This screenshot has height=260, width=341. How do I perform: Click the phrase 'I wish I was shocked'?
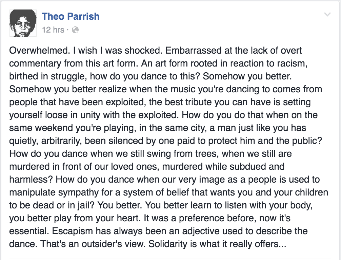click(118, 51)
